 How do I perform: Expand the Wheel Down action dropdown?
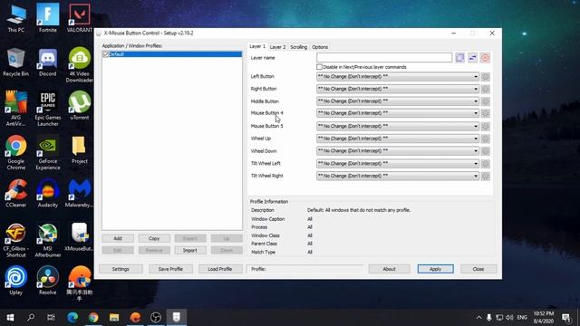475,151
